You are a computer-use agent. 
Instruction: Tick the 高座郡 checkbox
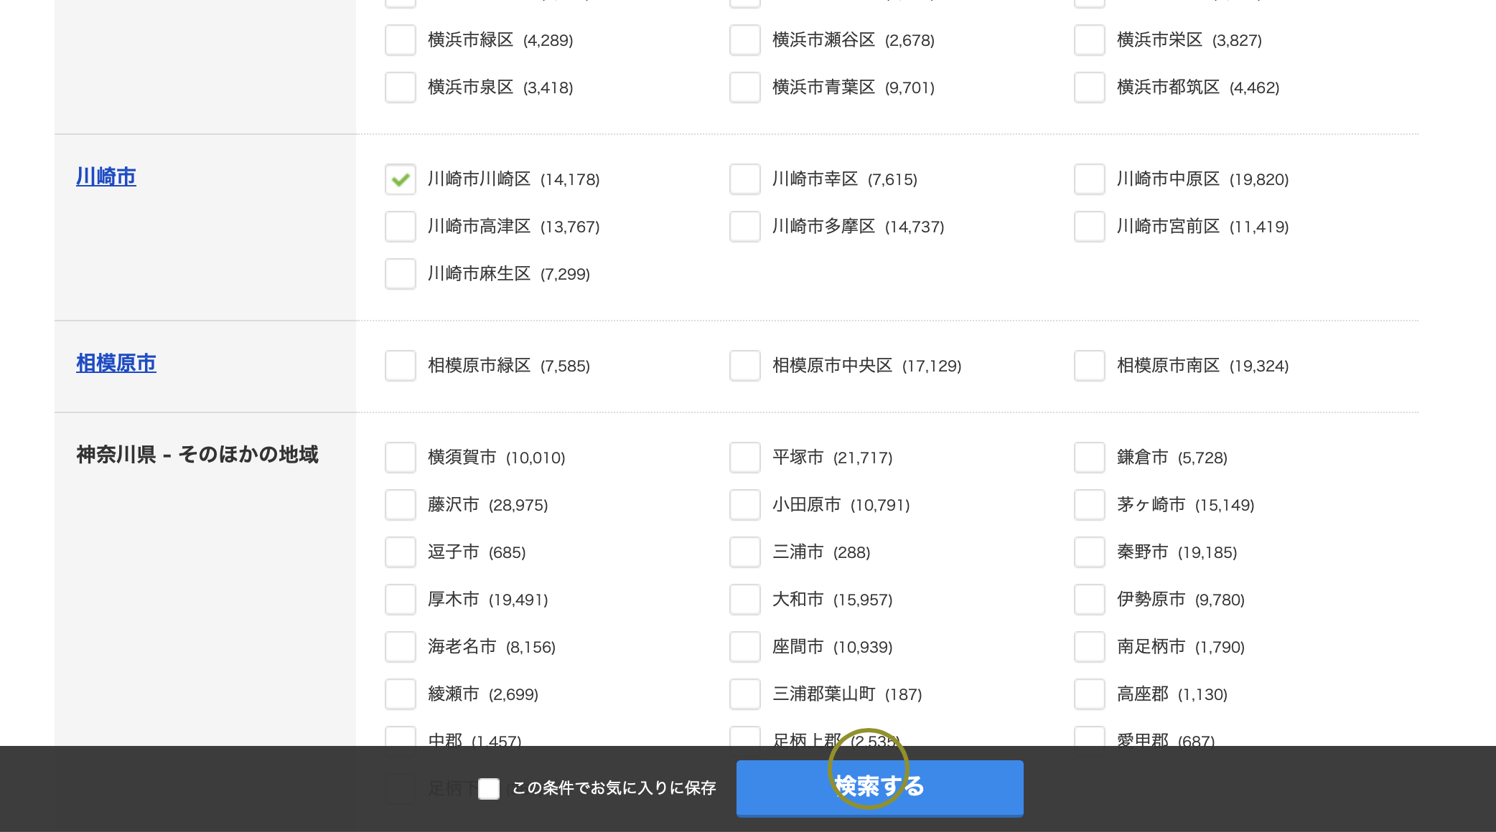click(1090, 694)
